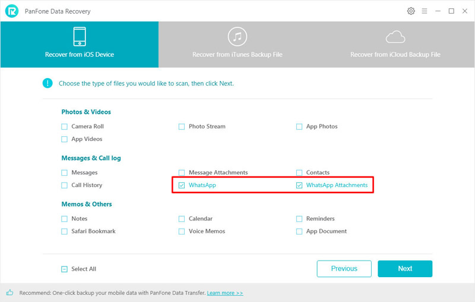This screenshot has width=475, height=302.
Task: Enable the Camera Roll checkbox
Action: [64, 127]
